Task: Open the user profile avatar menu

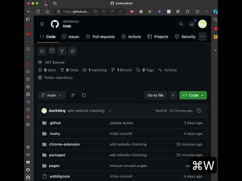Action: [202, 24]
